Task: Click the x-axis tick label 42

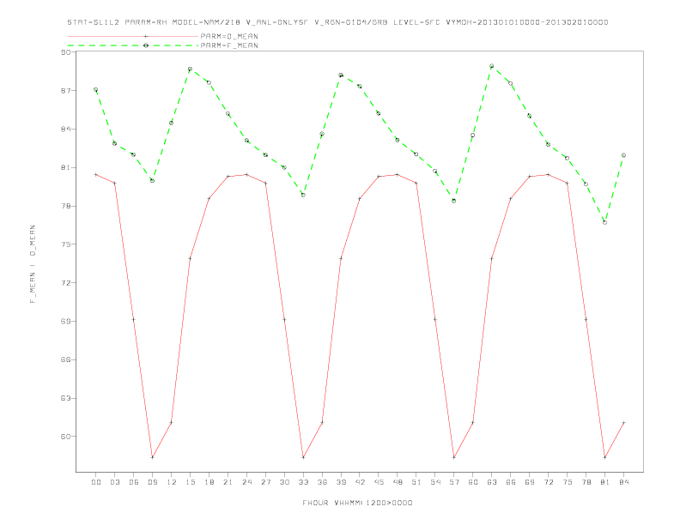Action: coord(360,482)
